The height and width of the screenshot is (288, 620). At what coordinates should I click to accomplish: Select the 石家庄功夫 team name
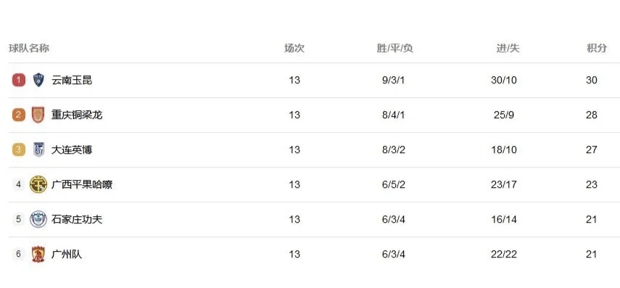[77, 220]
